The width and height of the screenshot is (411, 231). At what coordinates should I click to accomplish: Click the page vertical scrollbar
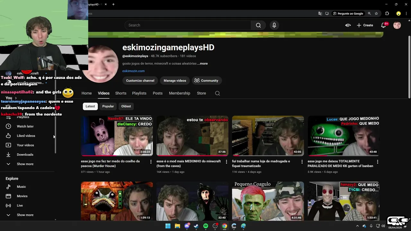coord(409,67)
